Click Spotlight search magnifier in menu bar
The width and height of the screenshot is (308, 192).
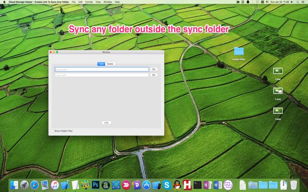coord(298,2)
